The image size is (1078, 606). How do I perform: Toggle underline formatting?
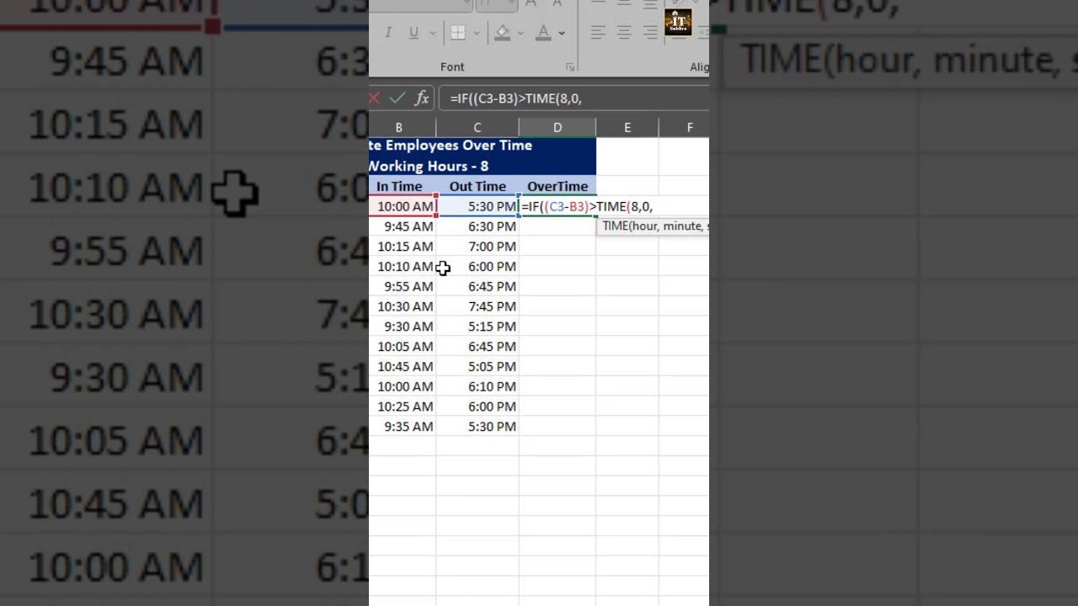tap(414, 33)
